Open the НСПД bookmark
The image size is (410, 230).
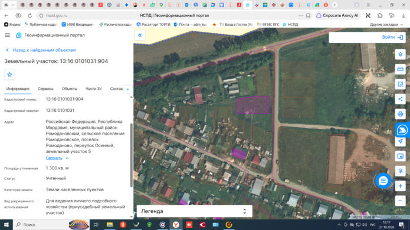[x=290, y=25]
